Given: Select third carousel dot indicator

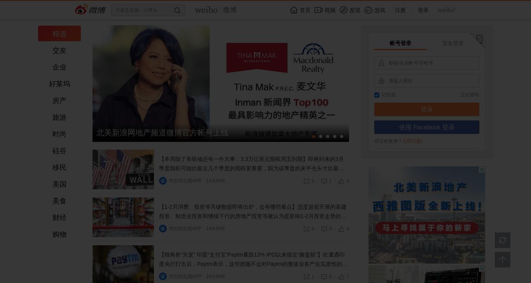Looking at the screenshot, I should 328,136.
